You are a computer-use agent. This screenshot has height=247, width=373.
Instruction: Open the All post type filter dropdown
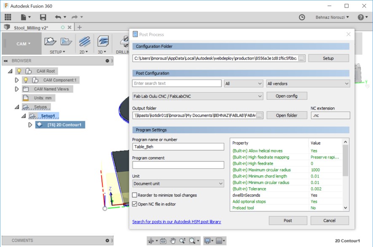(x=244, y=83)
